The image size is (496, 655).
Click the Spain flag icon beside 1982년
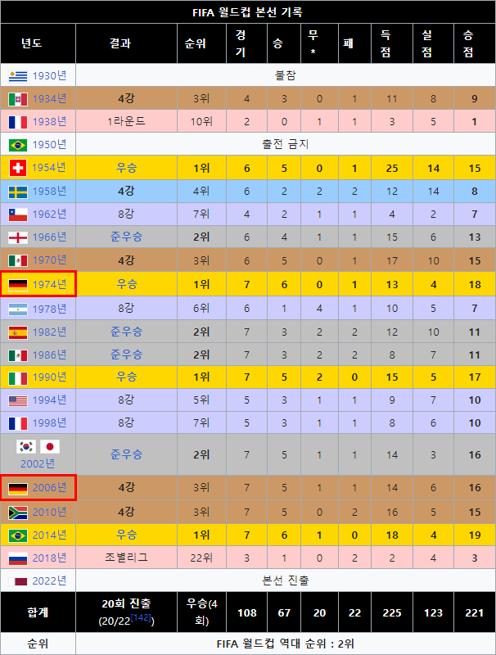click(x=18, y=332)
